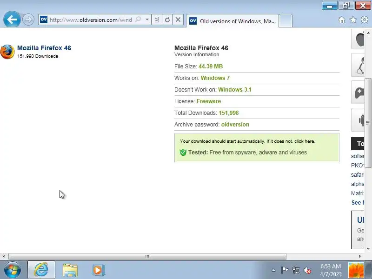Open the 'alpha' sidebar link
372x279 pixels.
tap(358, 184)
